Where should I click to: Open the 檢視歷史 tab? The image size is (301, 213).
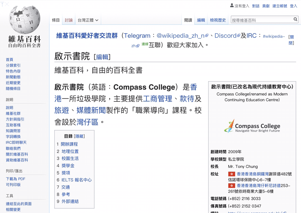[218, 20]
